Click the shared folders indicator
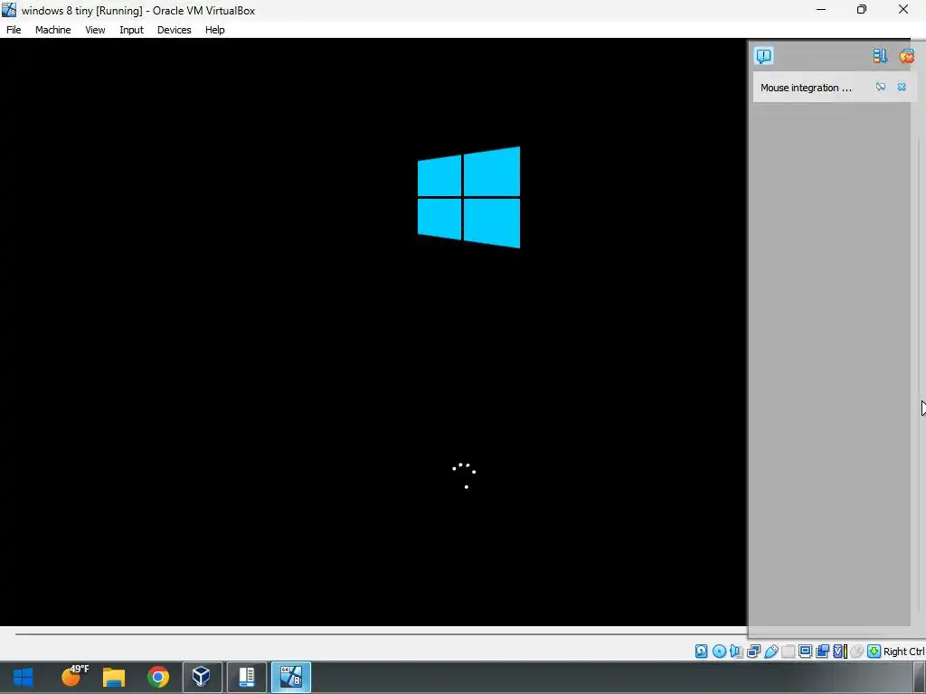This screenshot has height=694, width=926. click(789, 651)
